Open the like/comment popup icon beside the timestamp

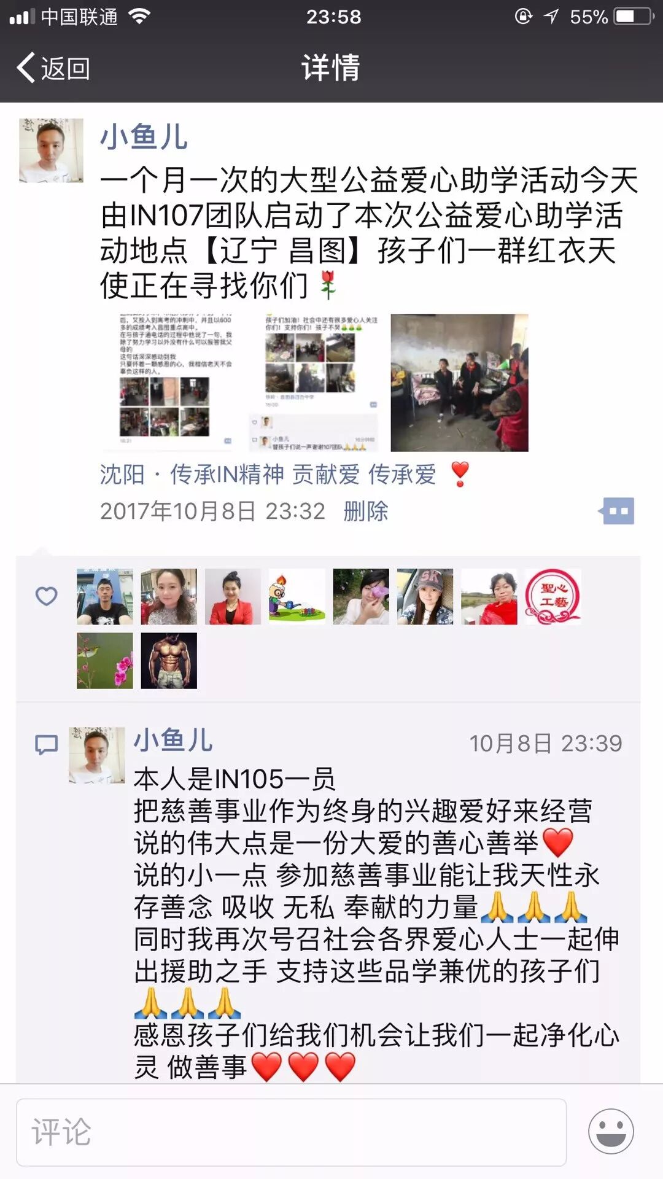pyautogui.click(x=616, y=511)
